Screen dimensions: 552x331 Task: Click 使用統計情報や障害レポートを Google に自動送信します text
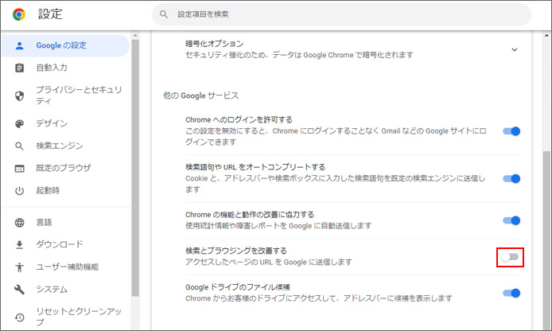(278, 226)
